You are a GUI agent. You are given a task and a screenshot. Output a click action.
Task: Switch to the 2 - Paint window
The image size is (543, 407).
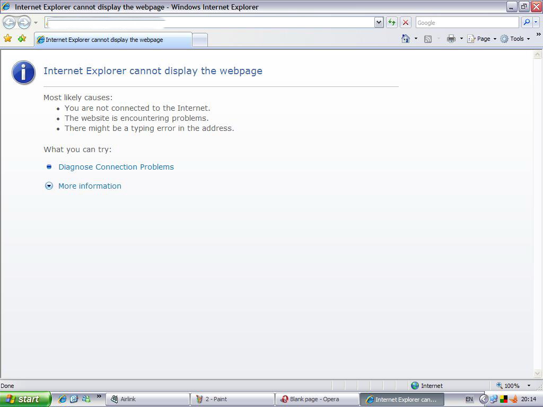[232, 399]
